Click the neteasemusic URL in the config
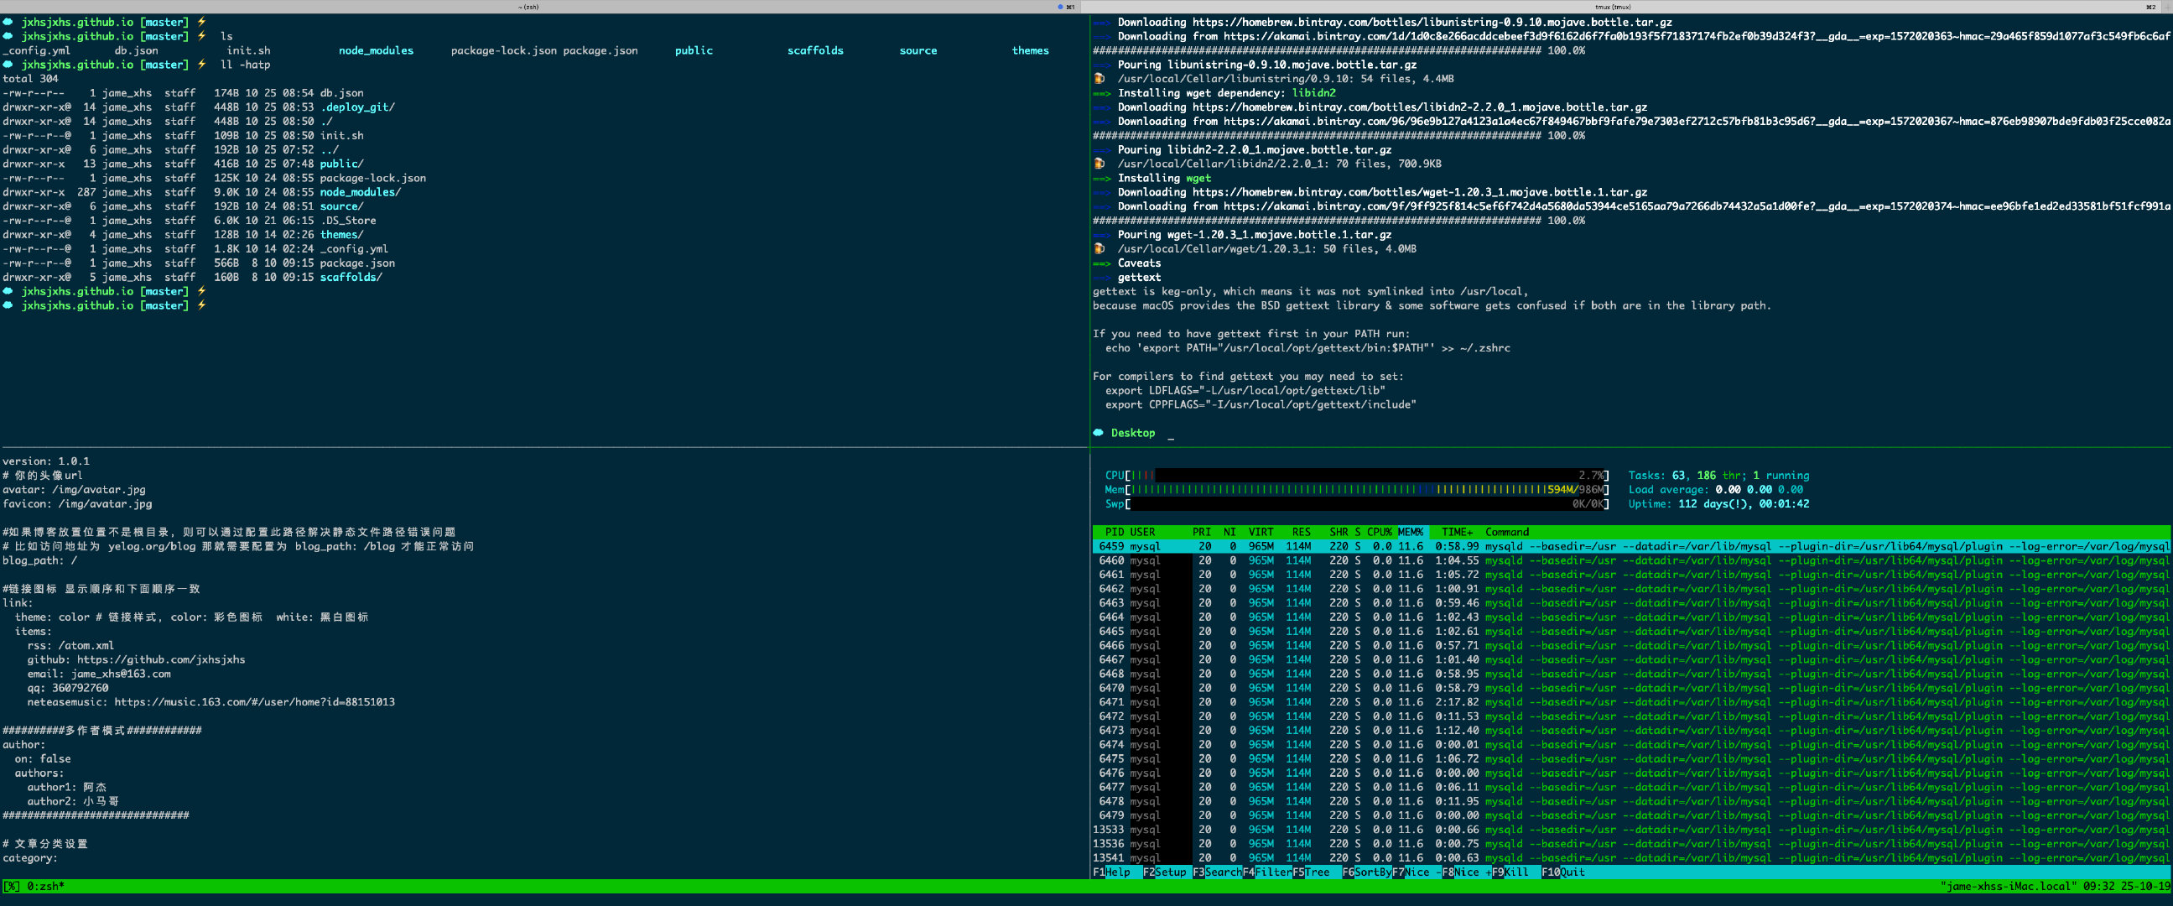Image resolution: width=2173 pixels, height=906 pixels. click(255, 703)
